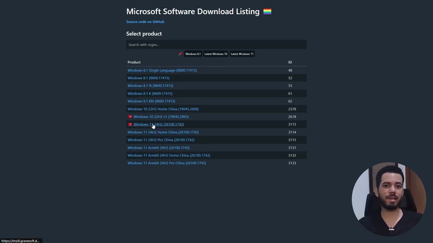Click the ID column header
The image size is (433, 243).
[x=290, y=62]
